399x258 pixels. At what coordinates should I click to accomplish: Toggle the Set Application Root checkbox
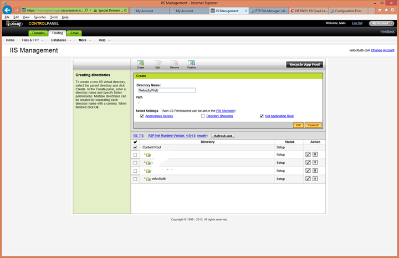point(262,116)
